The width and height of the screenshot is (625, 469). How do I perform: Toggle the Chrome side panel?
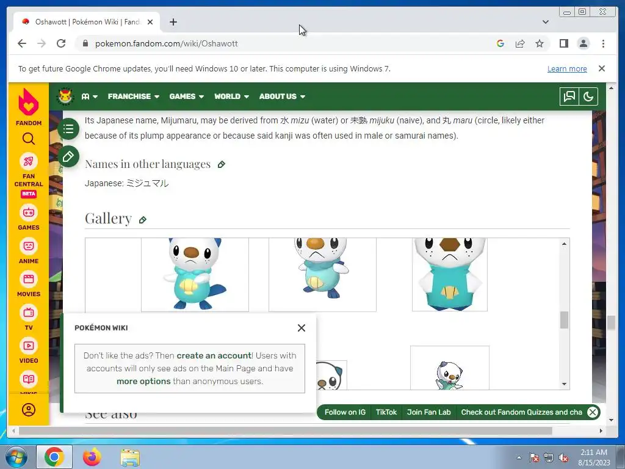click(563, 43)
